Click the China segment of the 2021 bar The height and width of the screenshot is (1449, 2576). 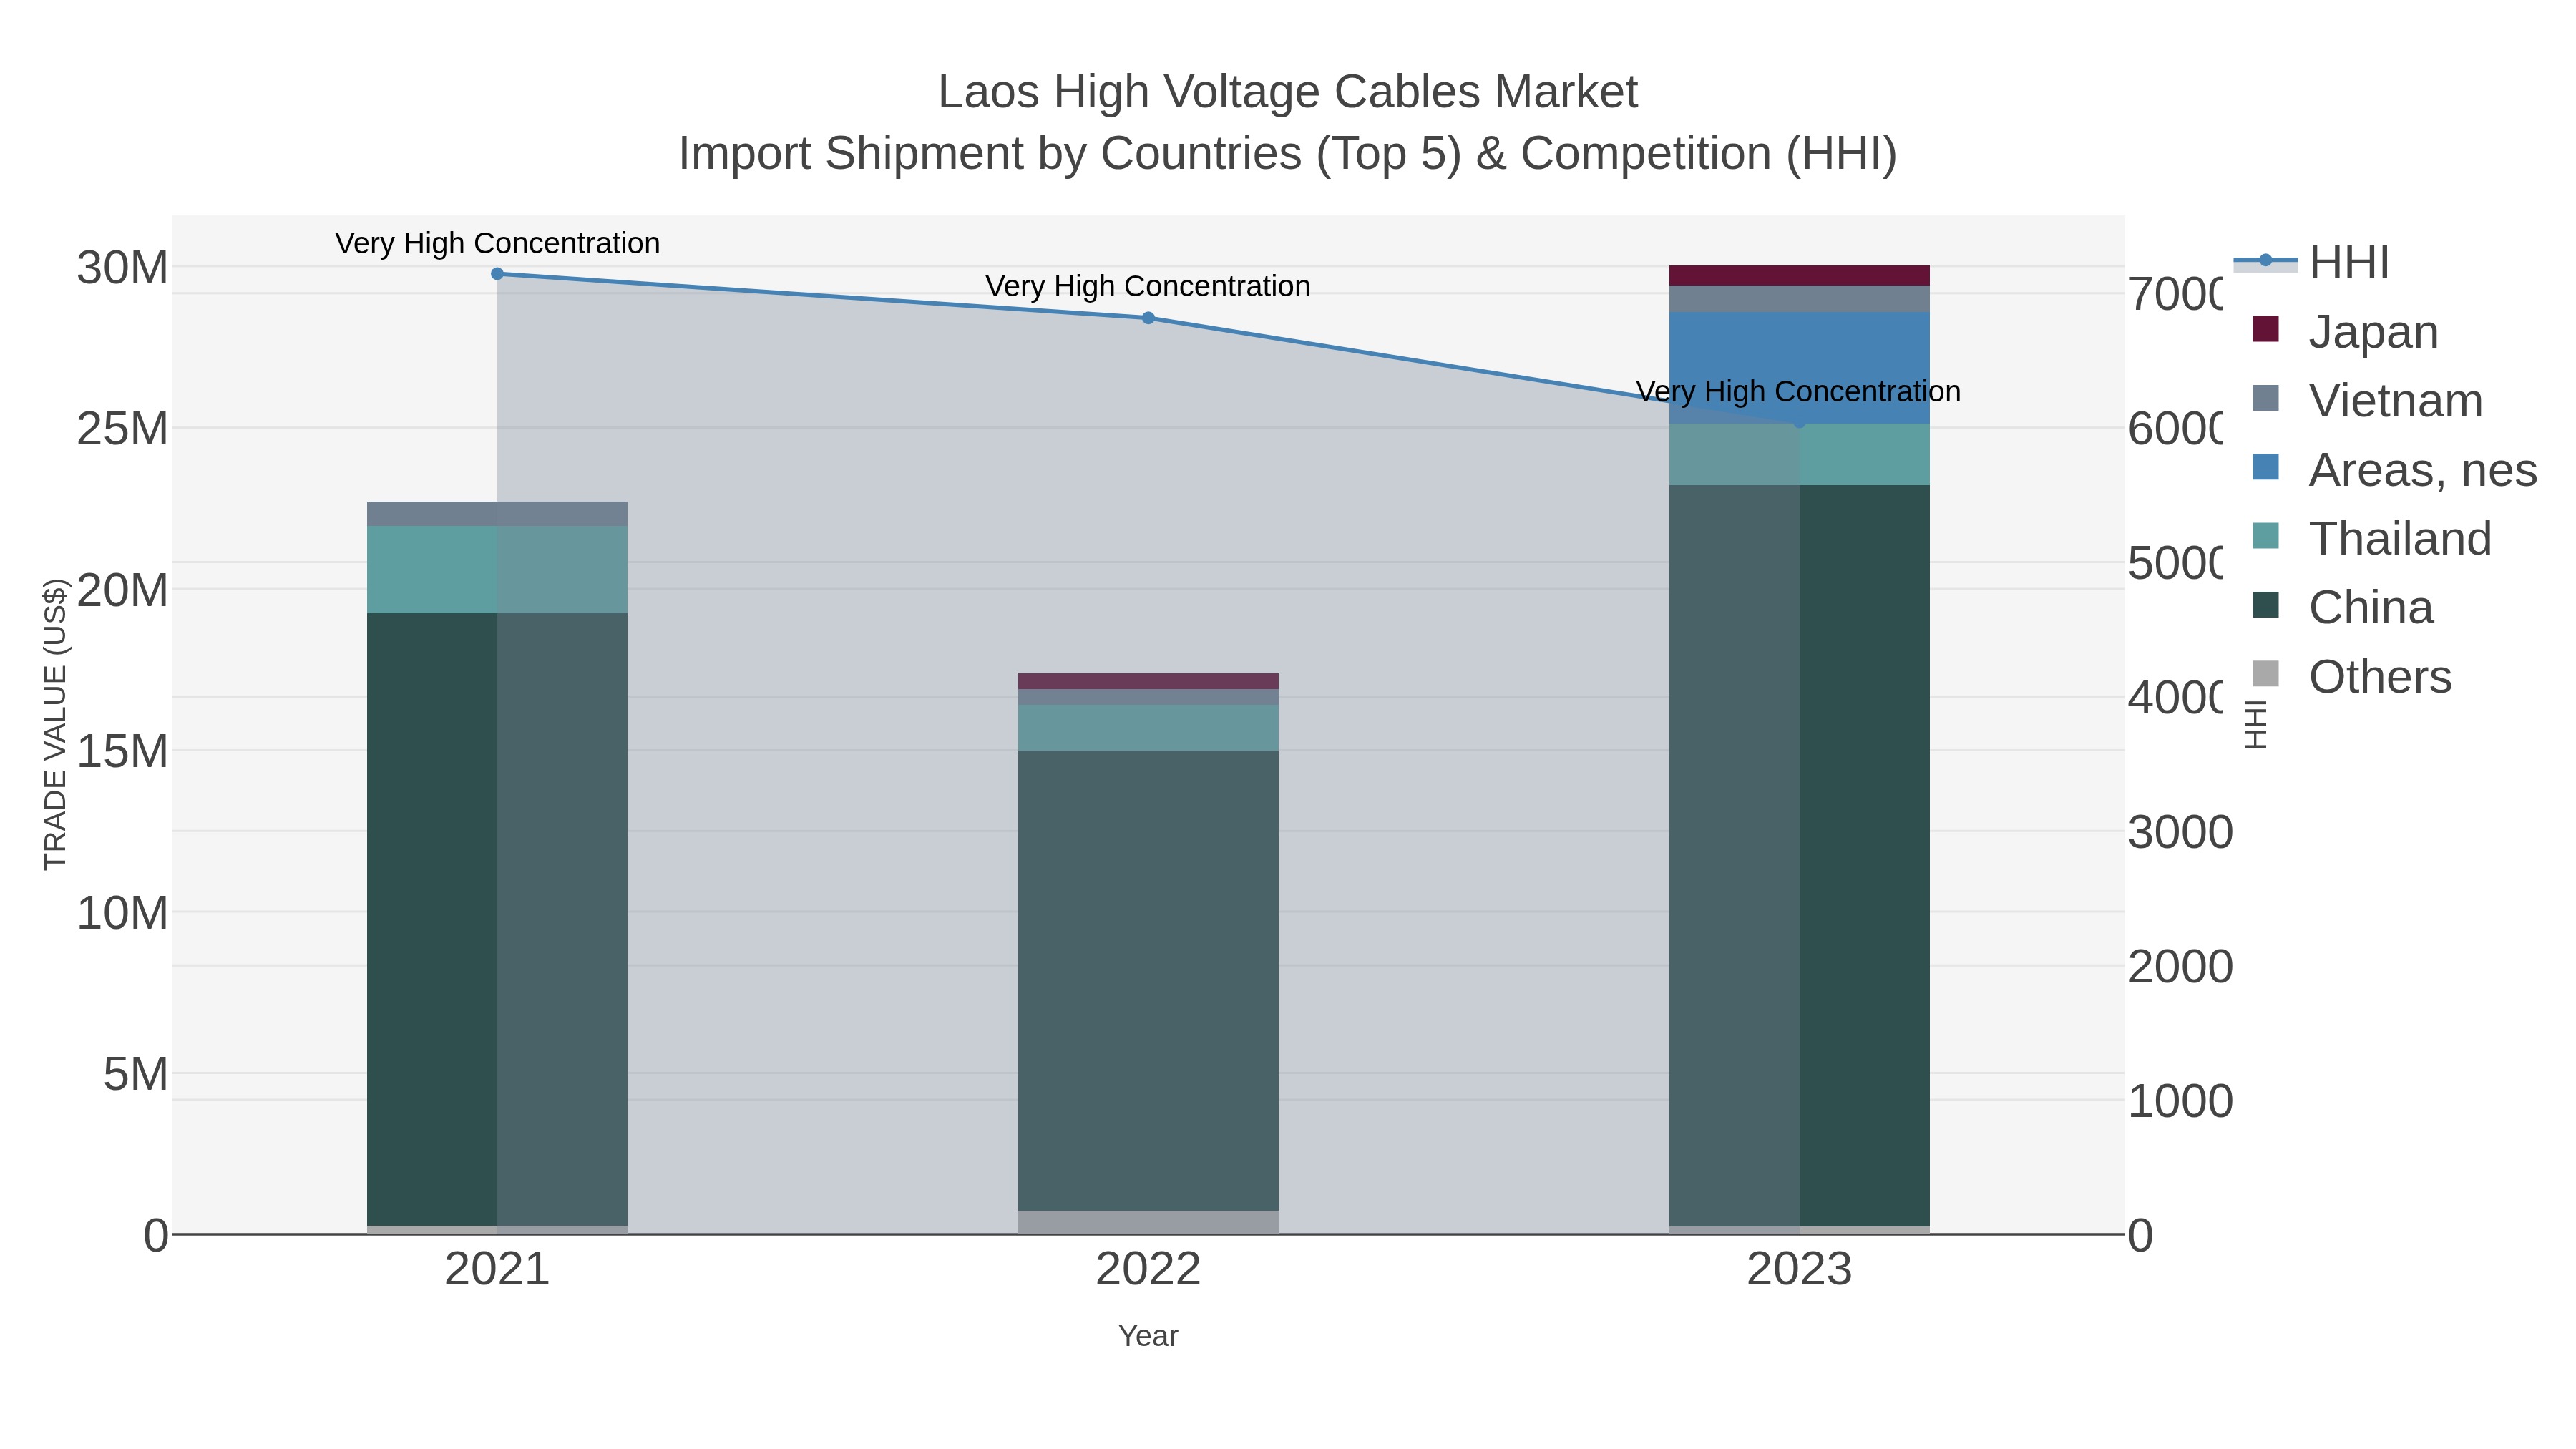(497, 920)
